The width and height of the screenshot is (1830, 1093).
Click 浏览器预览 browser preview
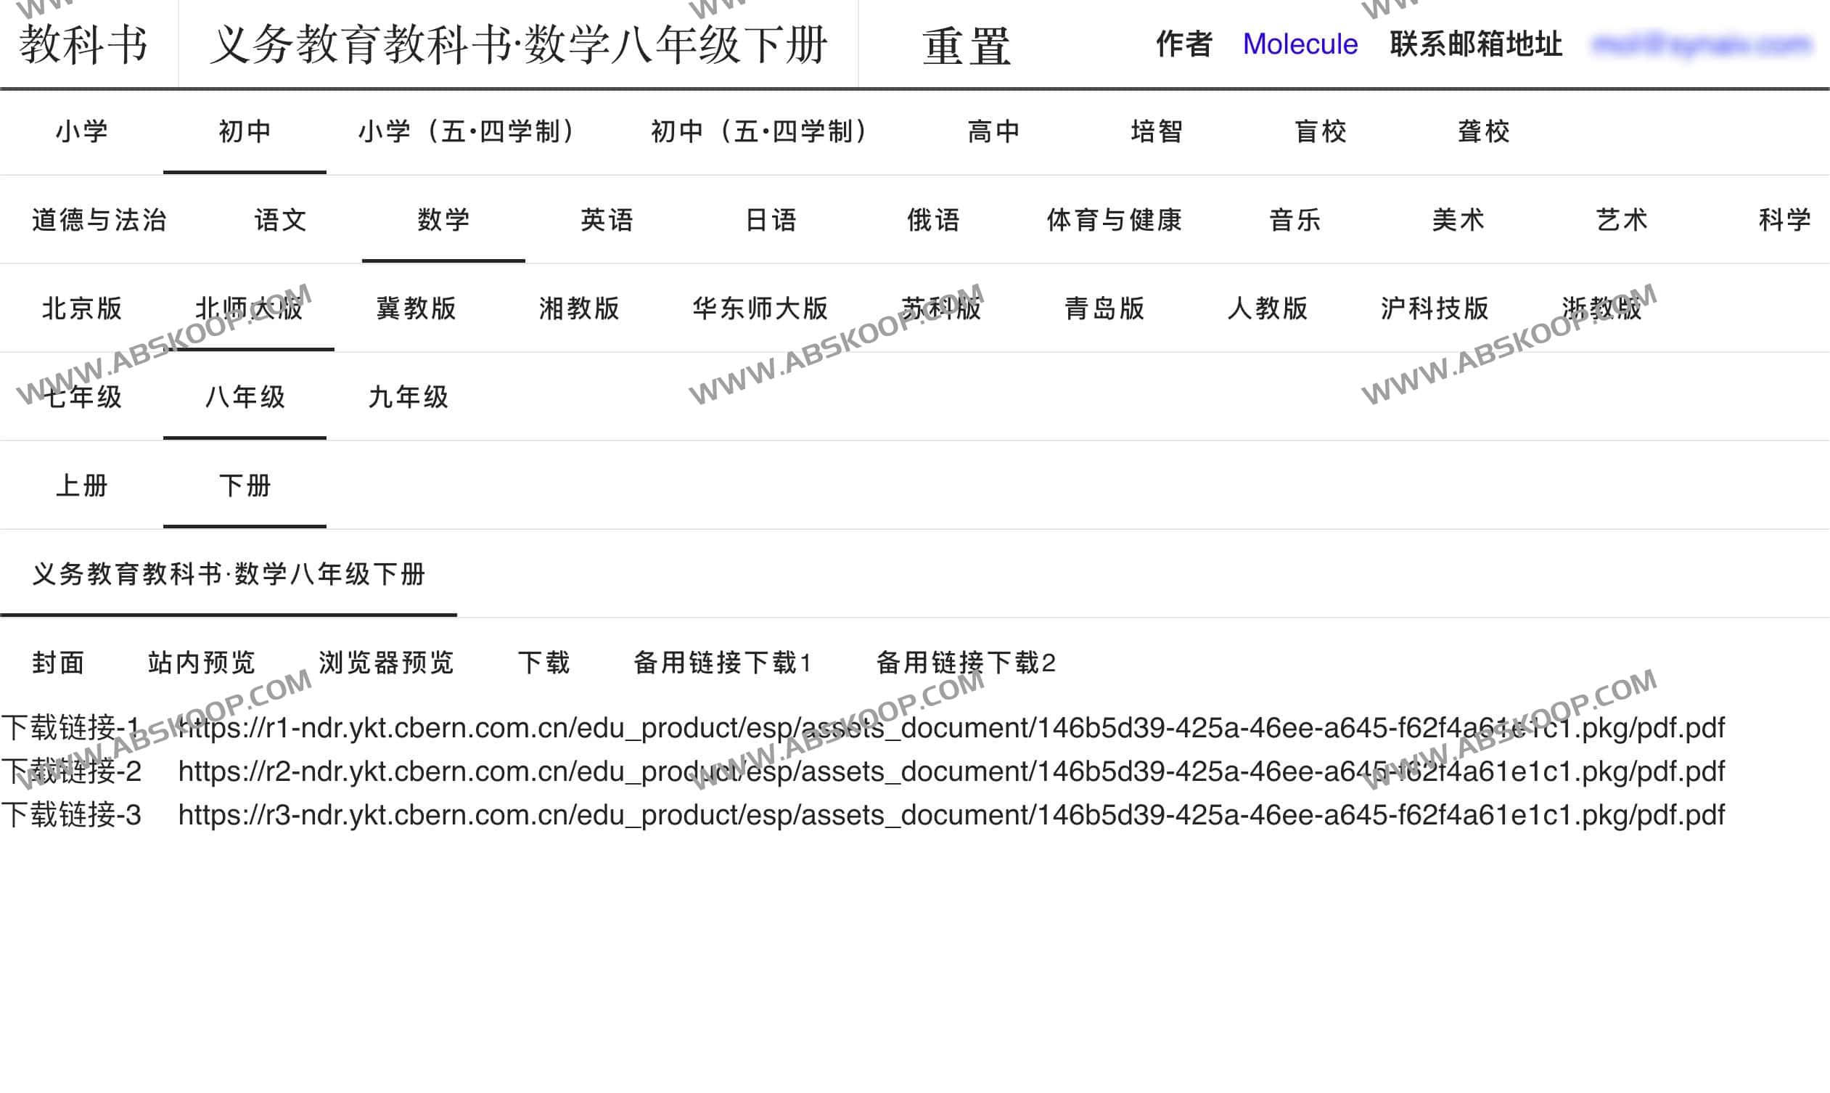coord(386,663)
